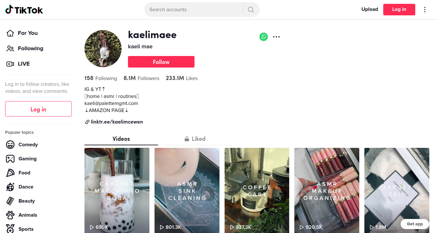Switch to the locked Liked tab

click(x=195, y=139)
